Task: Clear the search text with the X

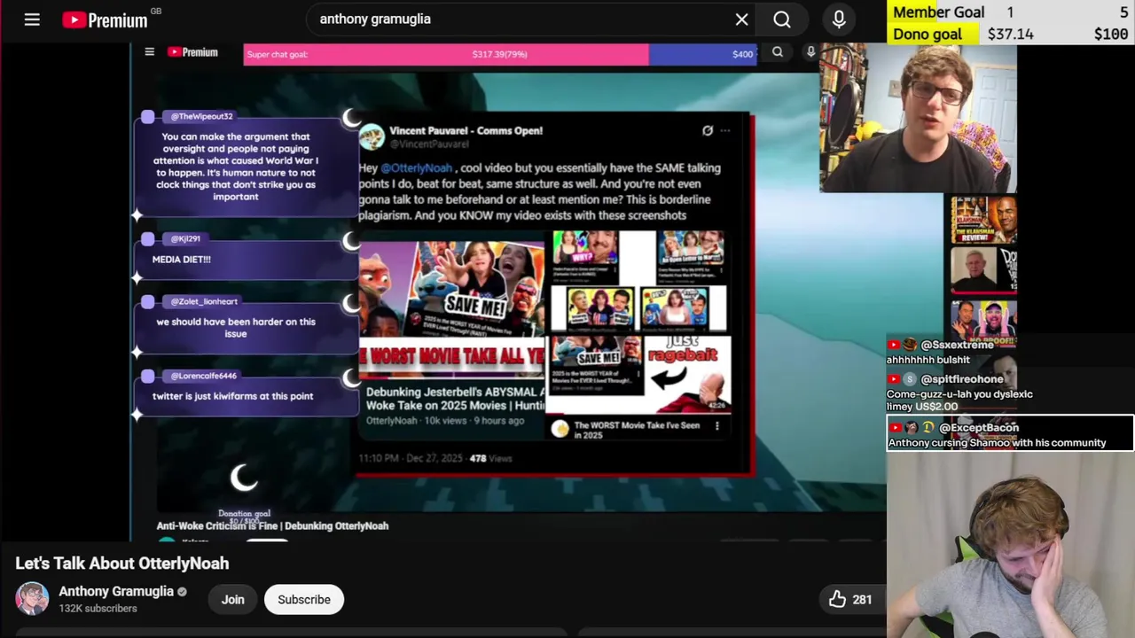Action: pyautogui.click(x=741, y=19)
